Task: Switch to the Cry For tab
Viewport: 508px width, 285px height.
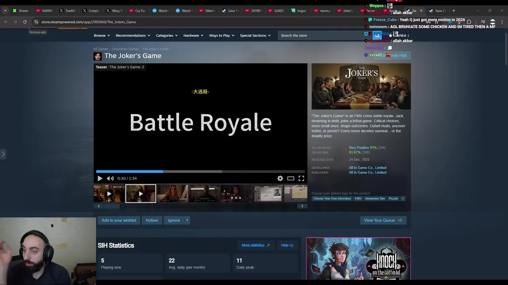Action: point(137,11)
